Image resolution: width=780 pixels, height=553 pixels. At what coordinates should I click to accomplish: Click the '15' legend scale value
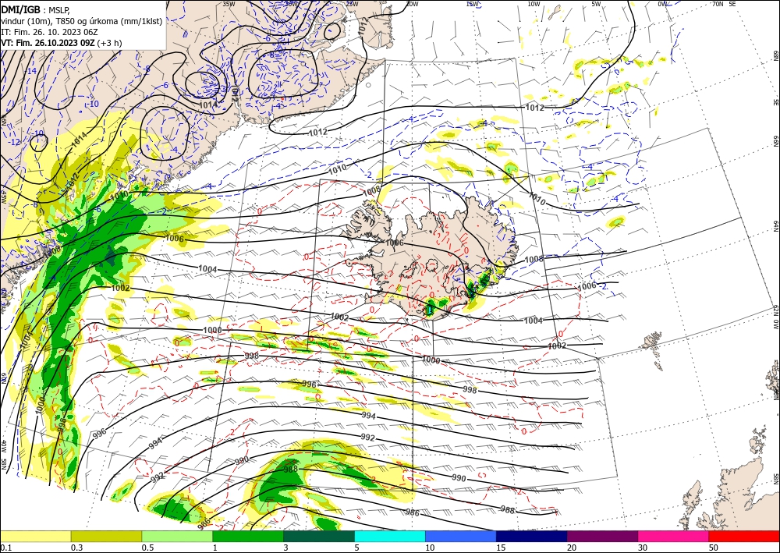501,548
